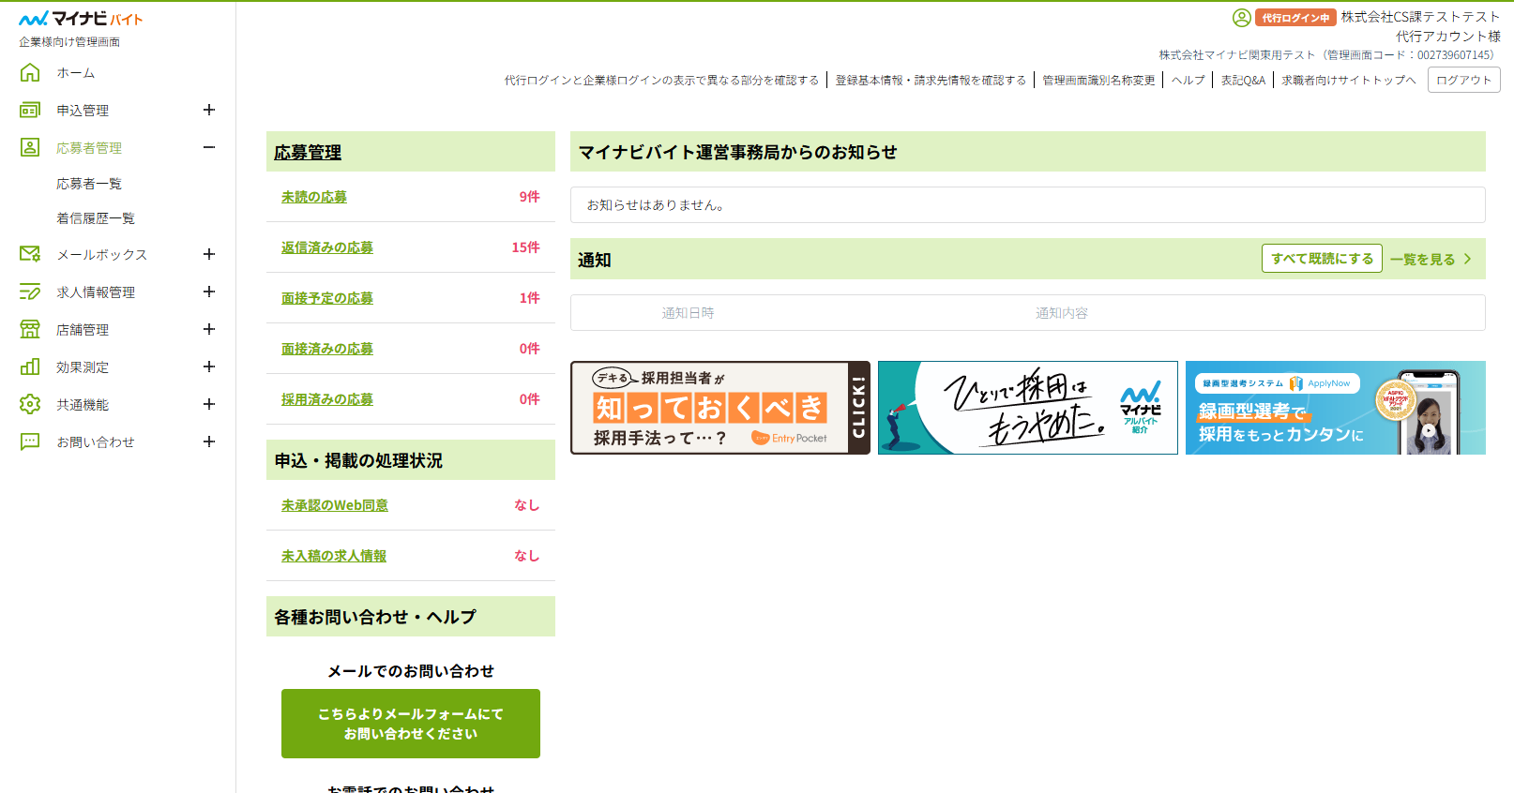Click the 共通機能 gear icon
The width and height of the screenshot is (1514, 793).
(30, 404)
